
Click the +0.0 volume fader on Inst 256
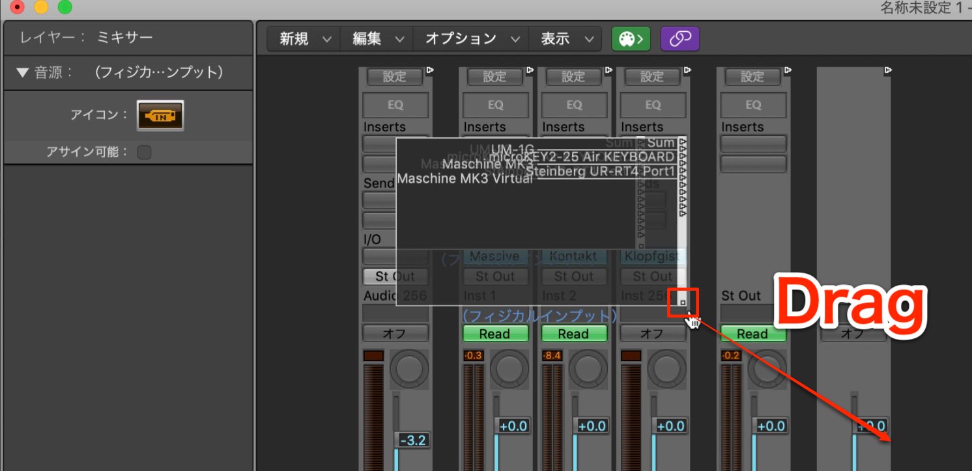pos(670,426)
